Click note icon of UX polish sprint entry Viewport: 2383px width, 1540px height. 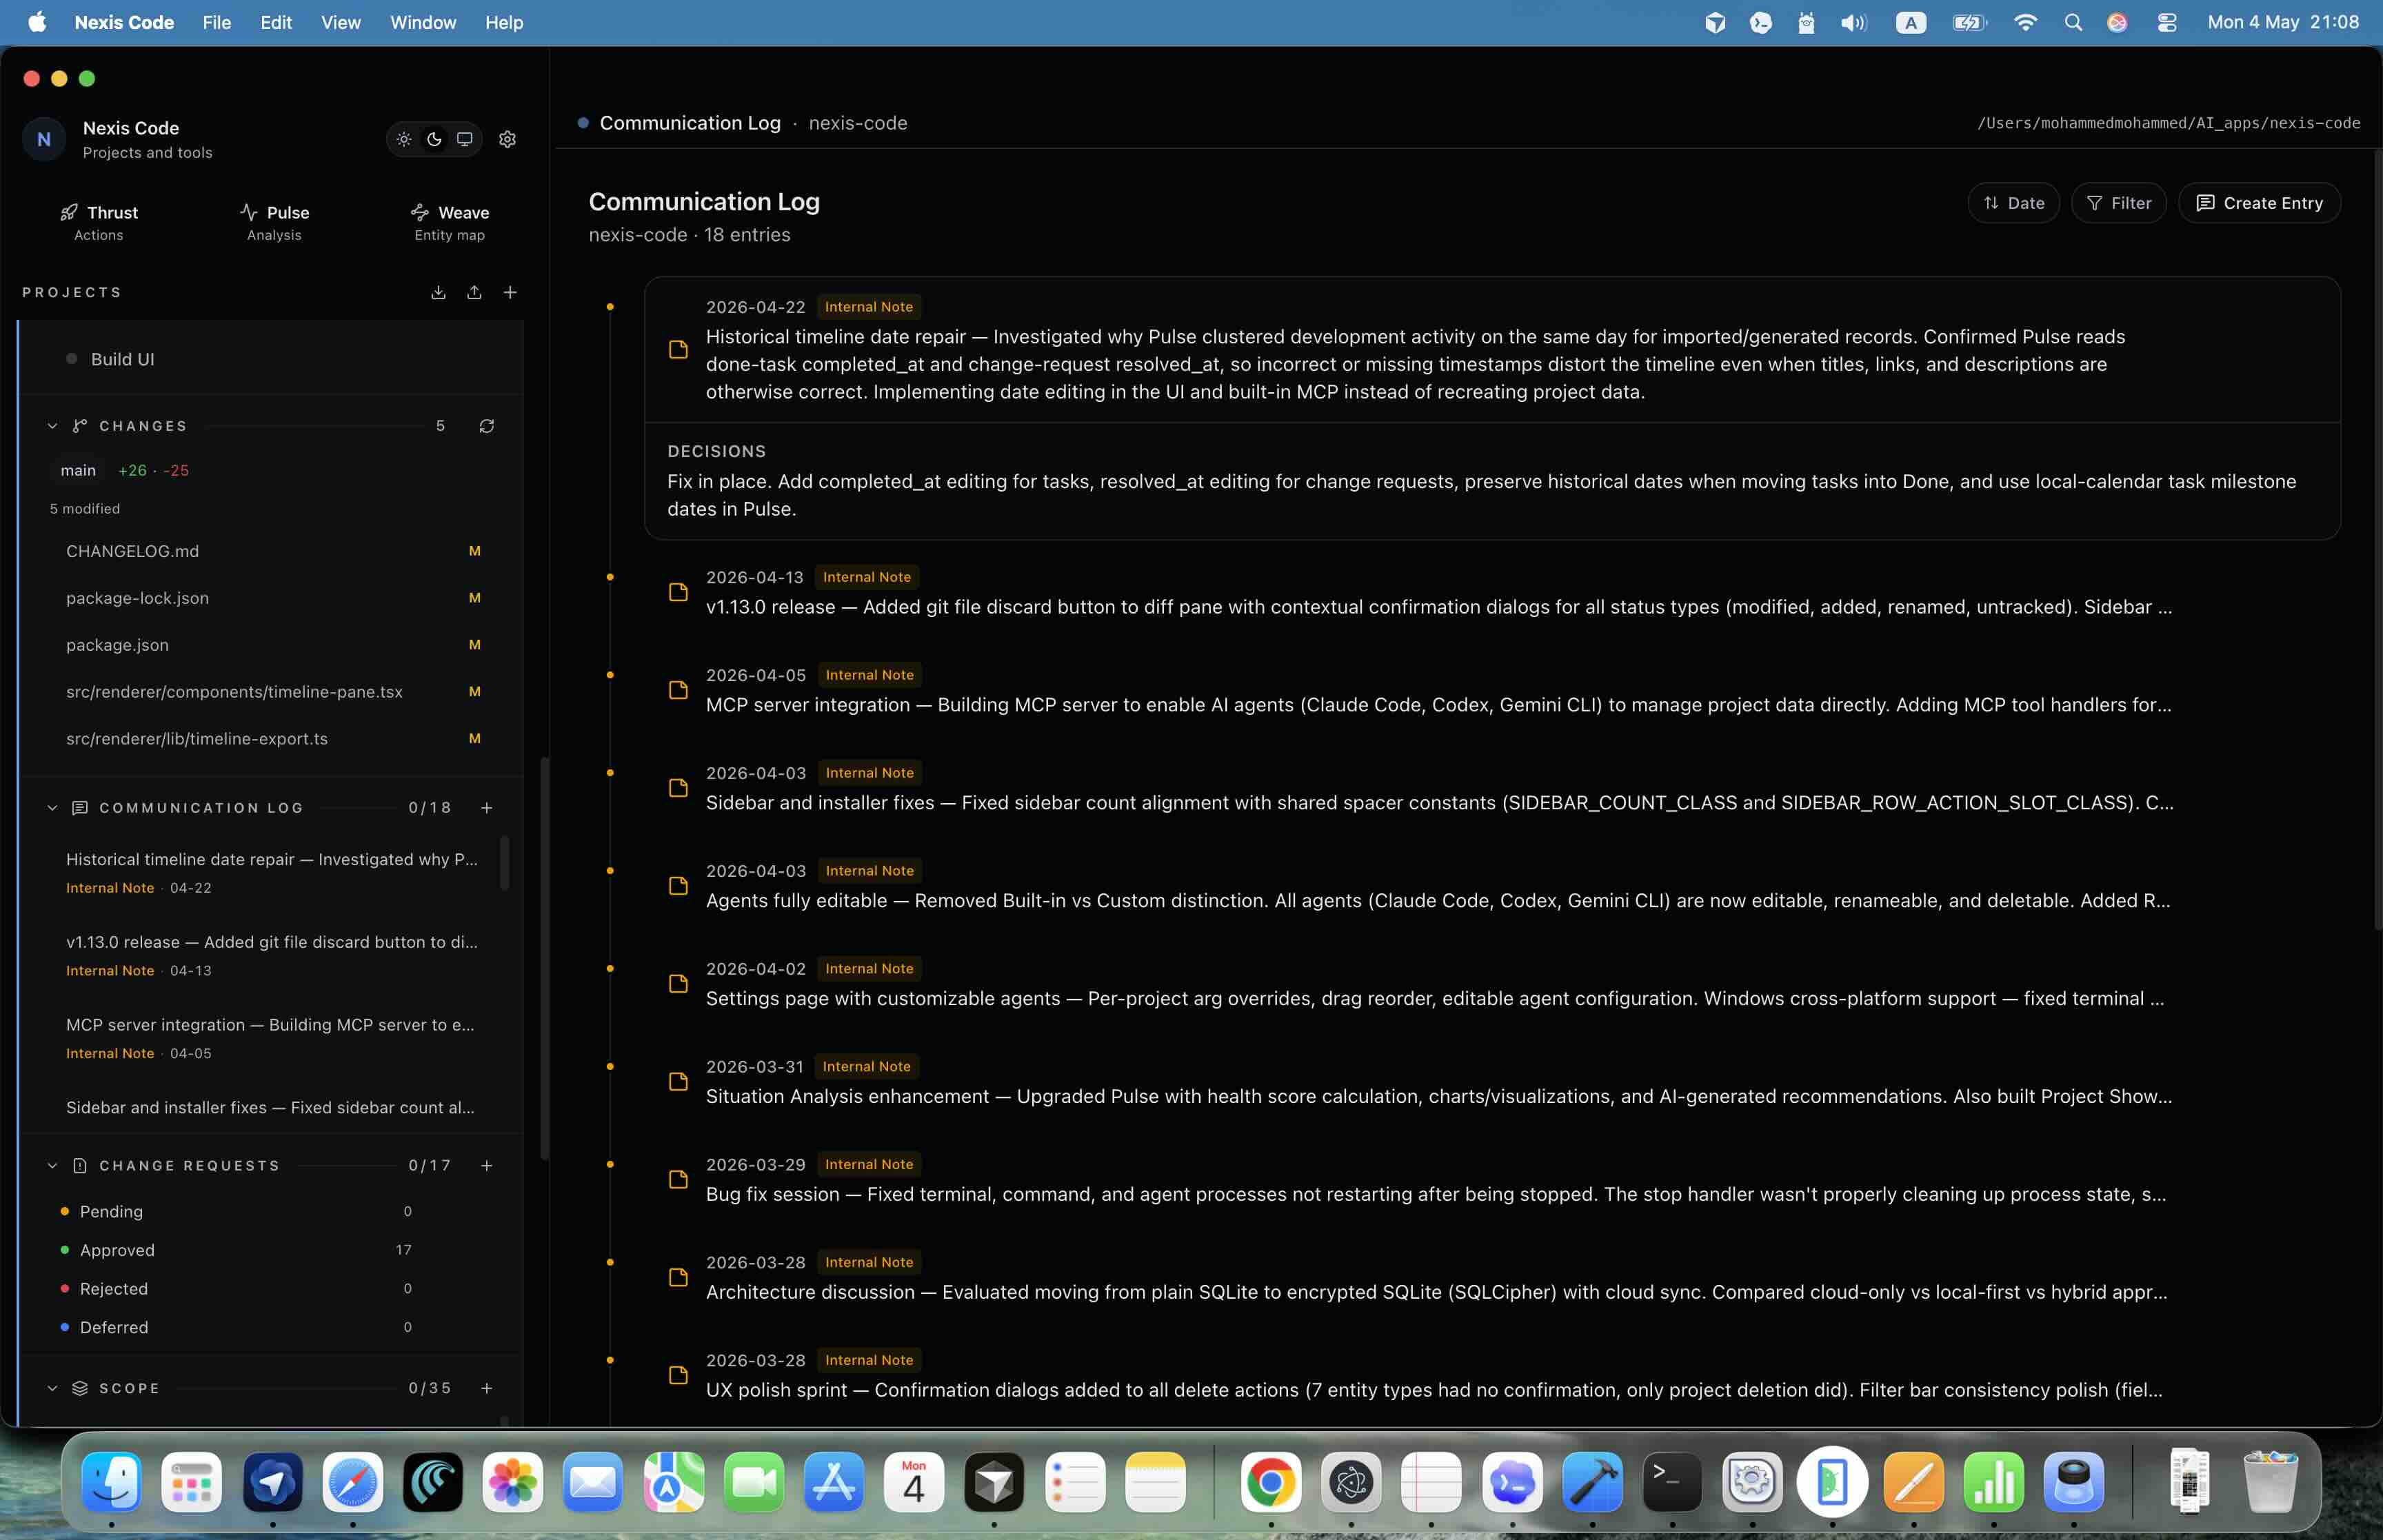[678, 1375]
